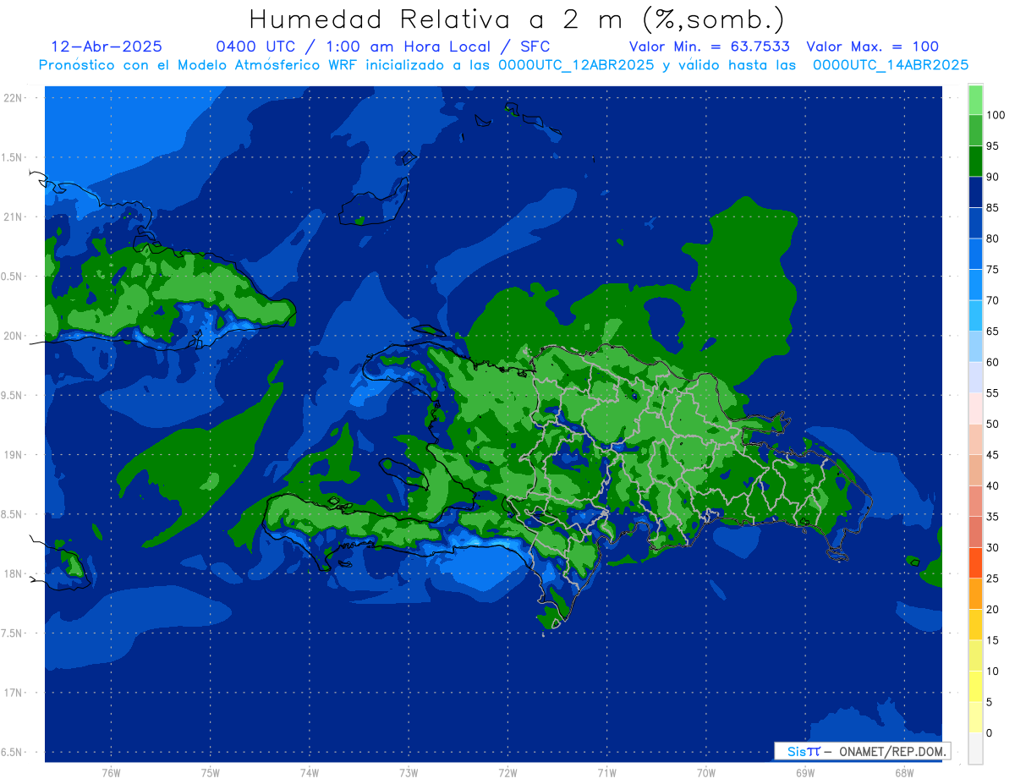Pick the legend swatch between 70 and 75
Image resolution: width=1015 pixels, height=784 pixels.
(975, 284)
